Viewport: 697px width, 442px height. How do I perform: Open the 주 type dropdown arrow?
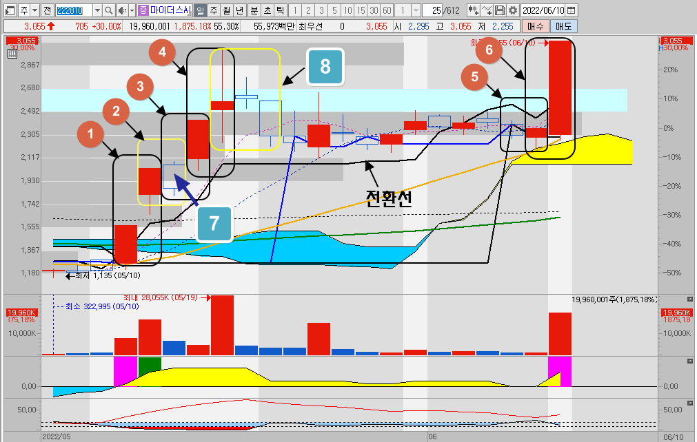tap(34, 10)
